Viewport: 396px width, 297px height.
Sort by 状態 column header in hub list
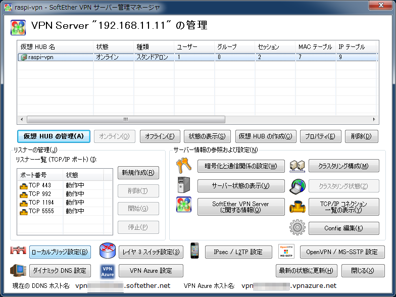tap(113, 46)
